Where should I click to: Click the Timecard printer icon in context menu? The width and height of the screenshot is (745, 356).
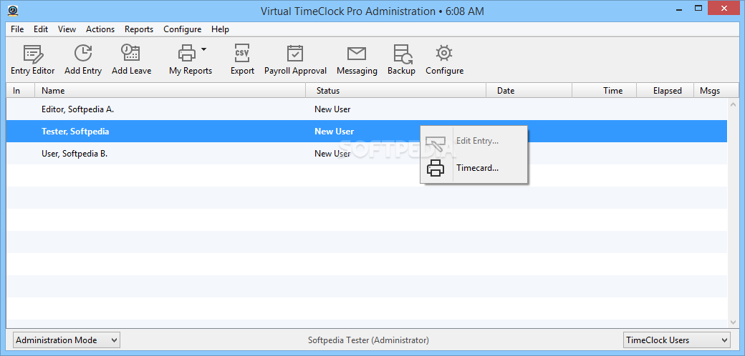436,168
